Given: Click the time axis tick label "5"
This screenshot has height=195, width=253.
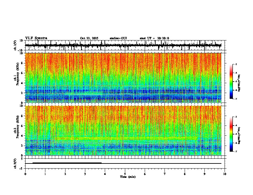Looking at the screenshot, I should [125, 174].
